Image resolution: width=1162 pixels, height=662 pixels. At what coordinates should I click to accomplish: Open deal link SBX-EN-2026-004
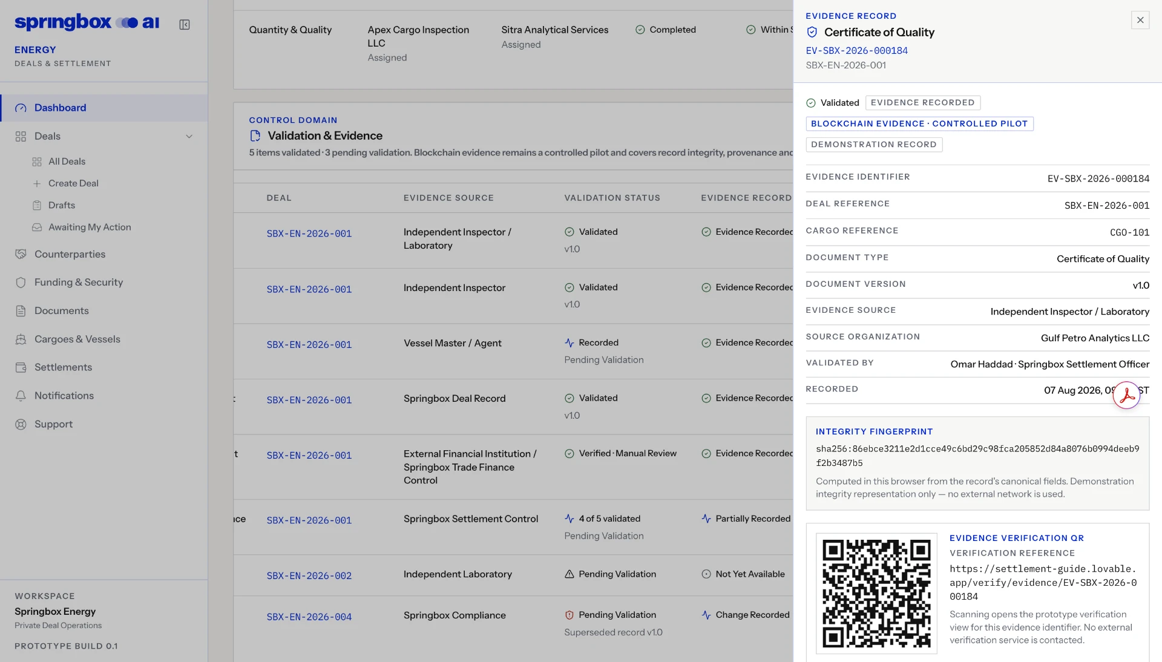(309, 617)
